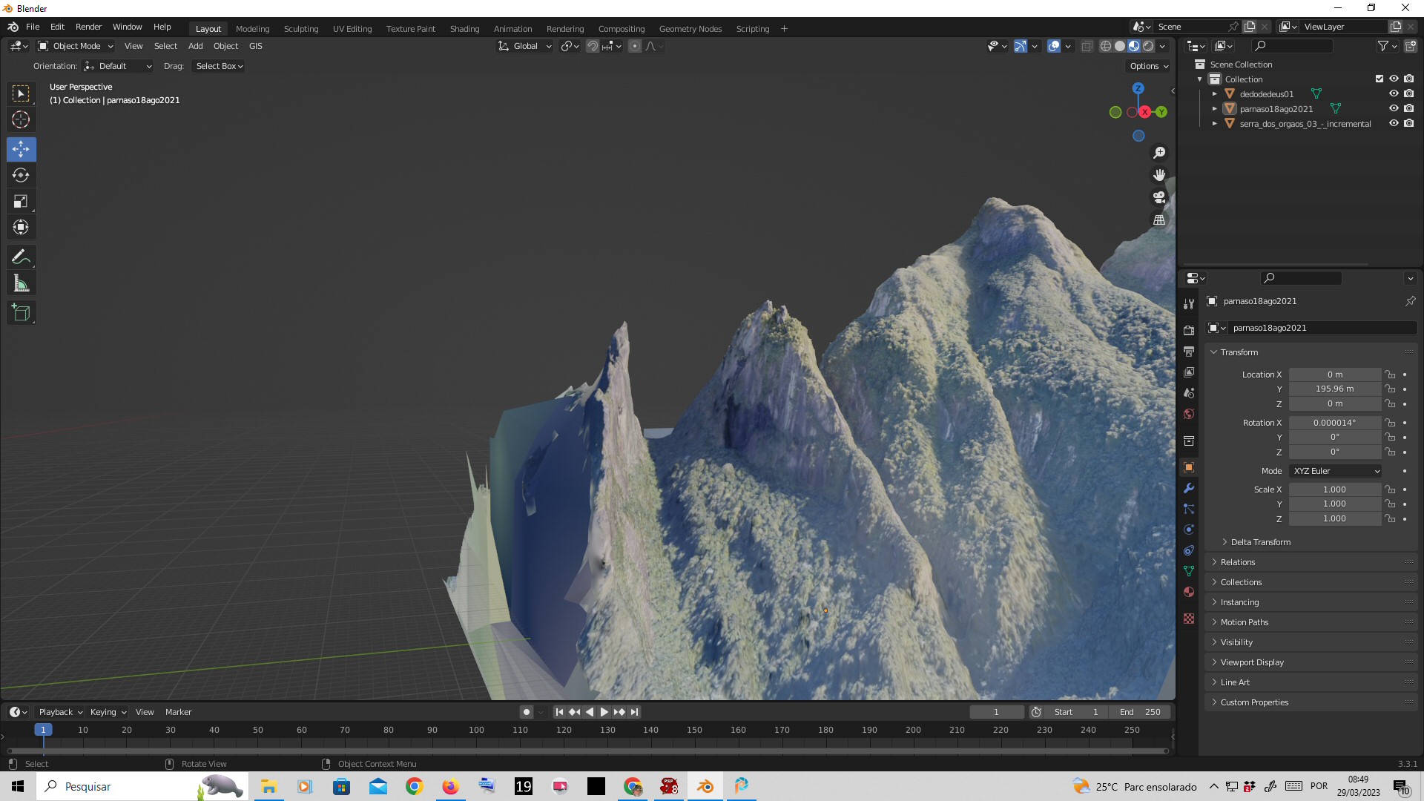1424x801 pixels.
Task: Uncheck the Collection exclude checkbox
Action: click(x=1379, y=79)
